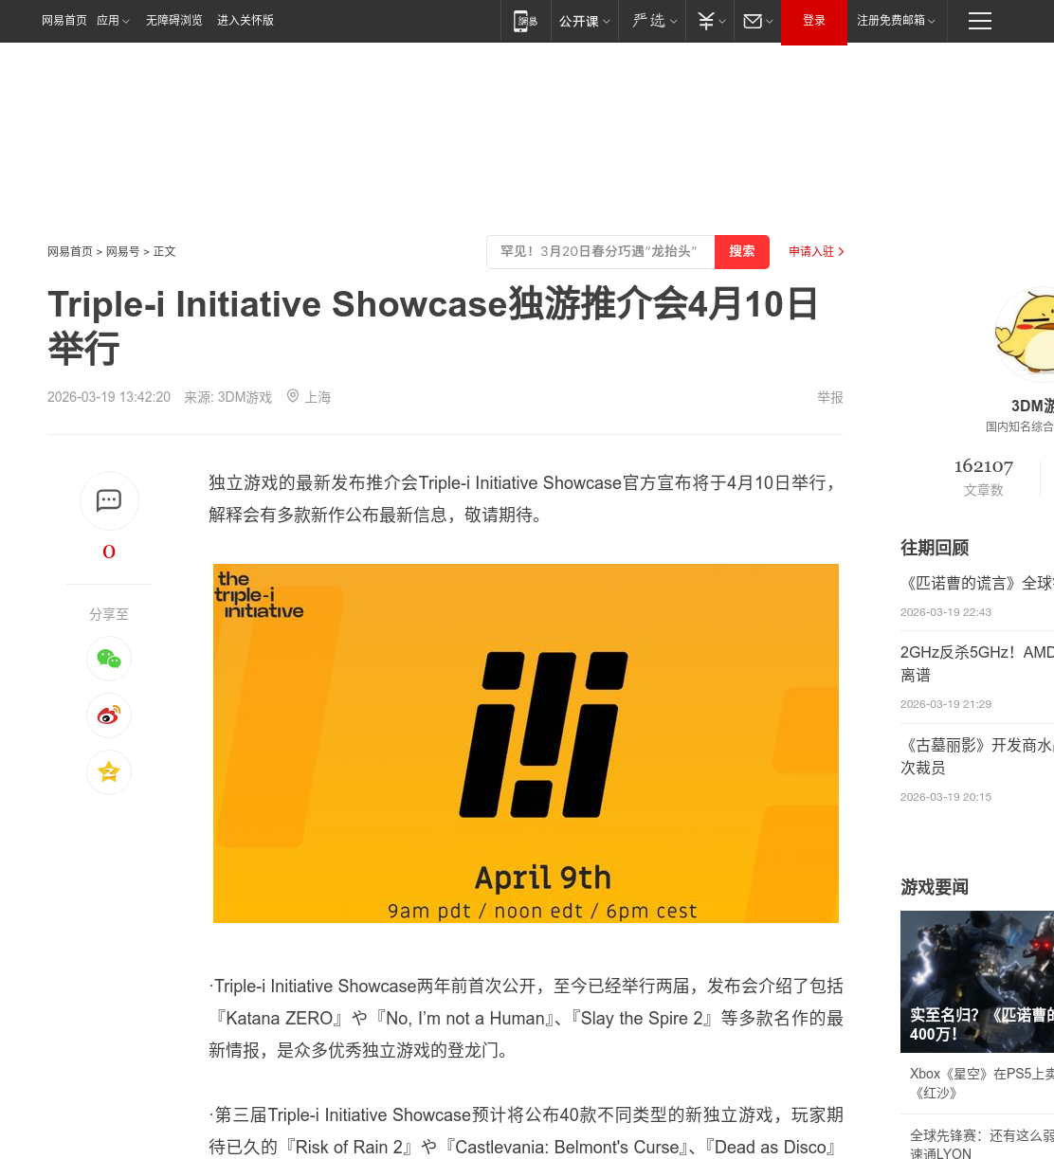This screenshot has width=1054, height=1159.
Task: Click the 162107 article count
Action: click(984, 466)
